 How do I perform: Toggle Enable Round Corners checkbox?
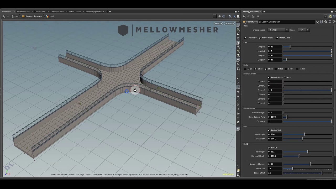pyautogui.click(x=269, y=77)
